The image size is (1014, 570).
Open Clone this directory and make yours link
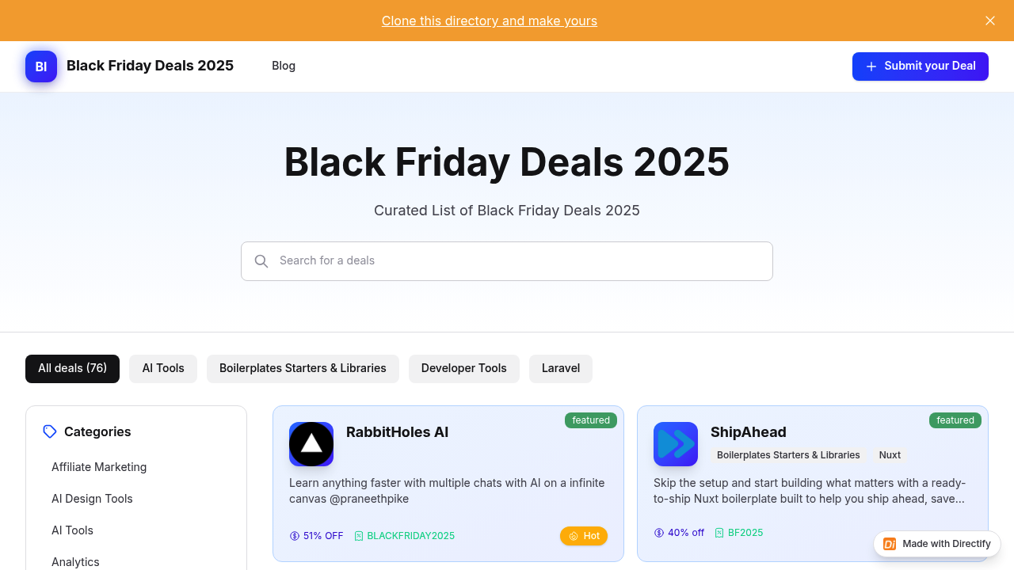tap(490, 21)
